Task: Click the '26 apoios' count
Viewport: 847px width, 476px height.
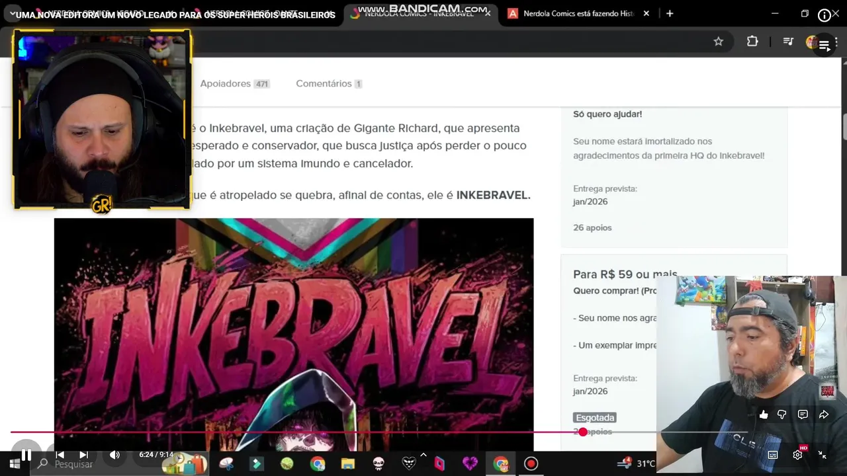Action: tap(592, 227)
